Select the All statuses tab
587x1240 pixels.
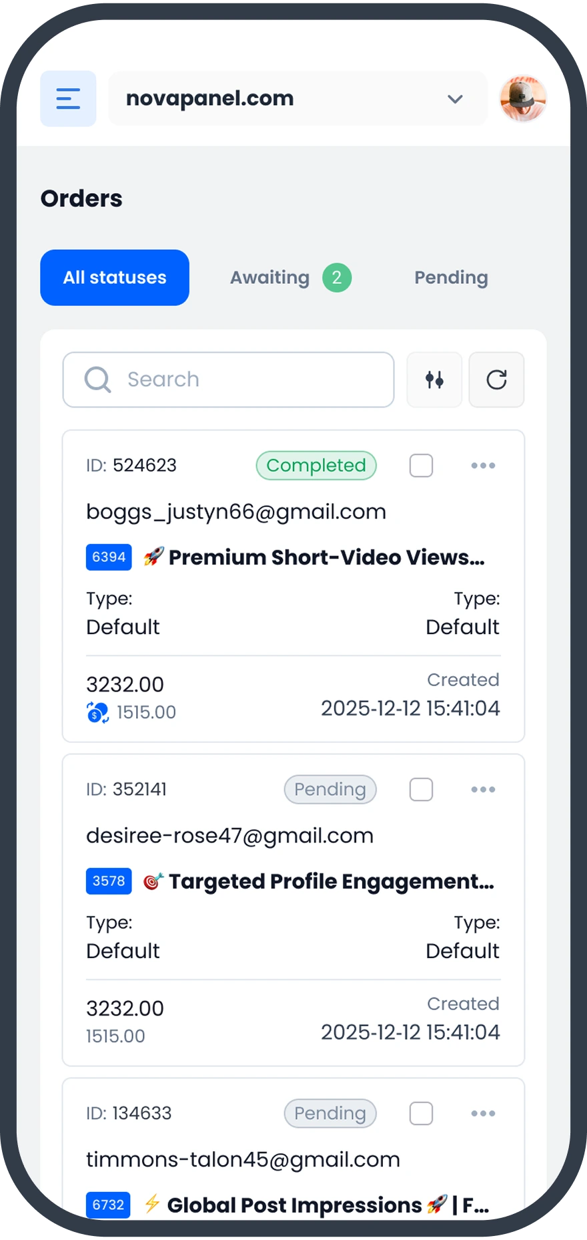[115, 277]
